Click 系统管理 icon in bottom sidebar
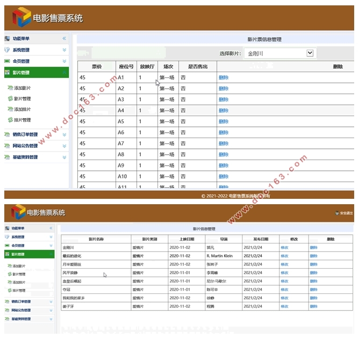Screen dimensions: 359x338 pos(8,237)
